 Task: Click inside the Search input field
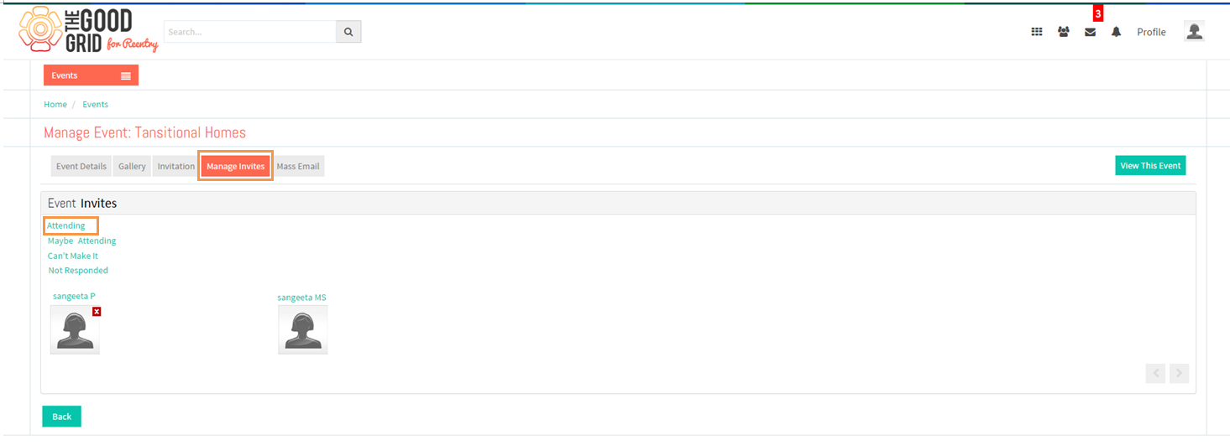tap(250, 32)
